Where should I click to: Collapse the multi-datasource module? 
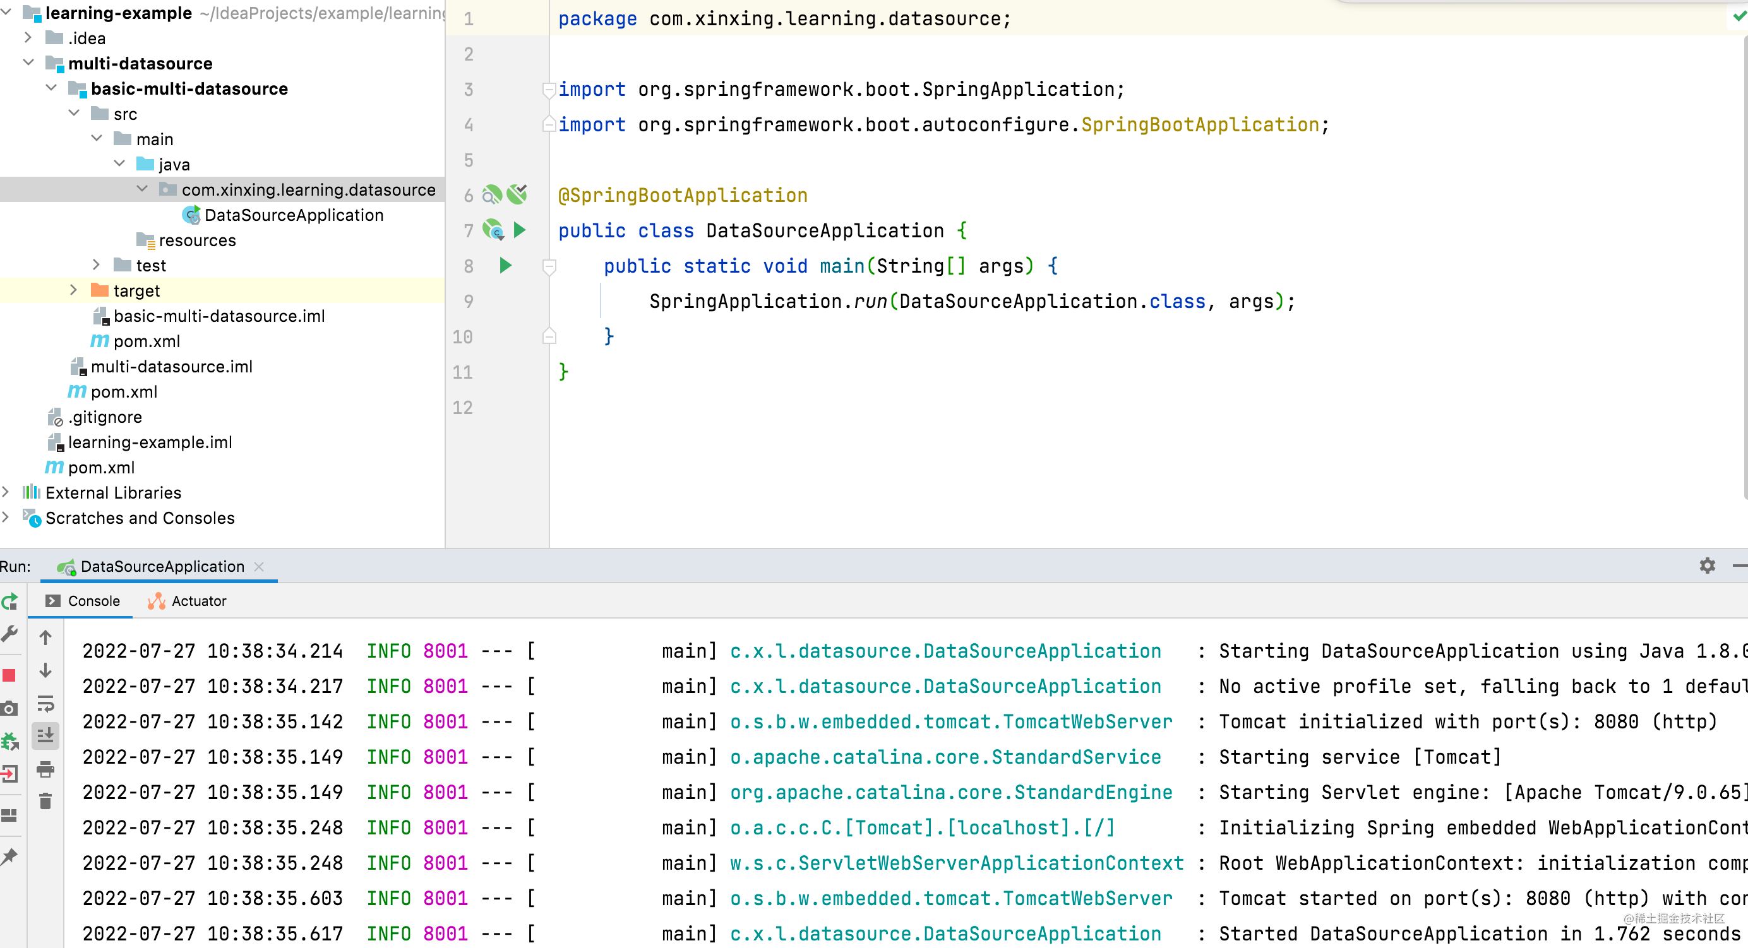point(28,63)
